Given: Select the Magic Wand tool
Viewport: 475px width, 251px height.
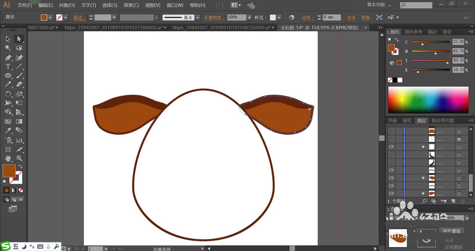Looking at the screenshot, I should pyautogui.click(x=8, y=48).
